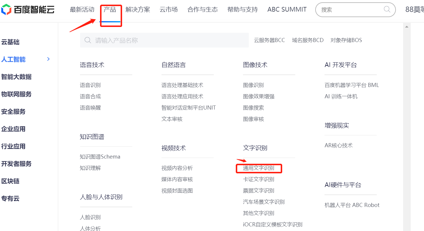This screenshot has height=231, width=424.
Task: Focus the 请输入产品名称 search field
Action: coord(164,40)
